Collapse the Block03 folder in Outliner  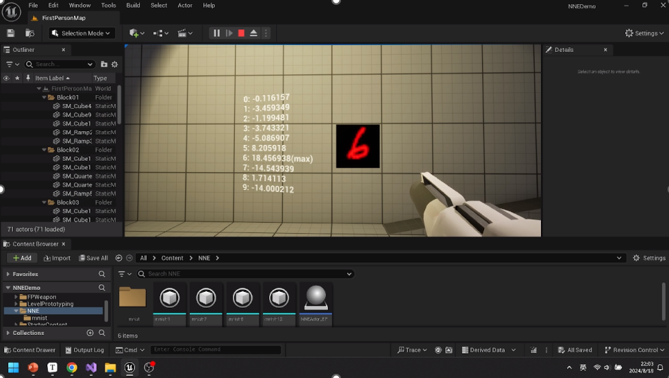pyautogui.click(x=44, y=202)
